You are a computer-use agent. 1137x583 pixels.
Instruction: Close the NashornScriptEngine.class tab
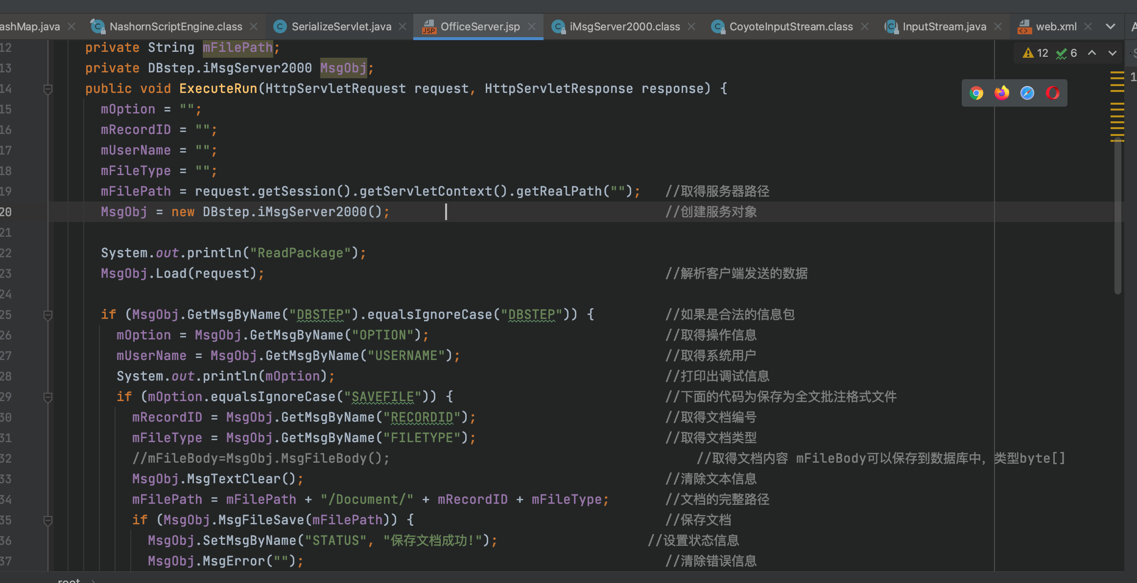pyautogui.click(x=254, y=26)
